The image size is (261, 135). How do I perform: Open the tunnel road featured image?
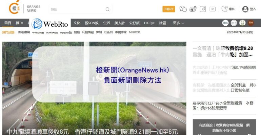[x=94, y=88]
